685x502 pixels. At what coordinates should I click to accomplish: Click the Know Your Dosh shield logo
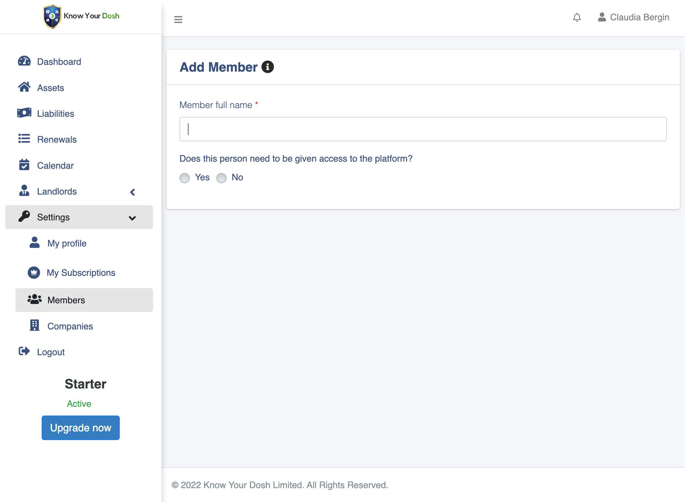(52, 16)
